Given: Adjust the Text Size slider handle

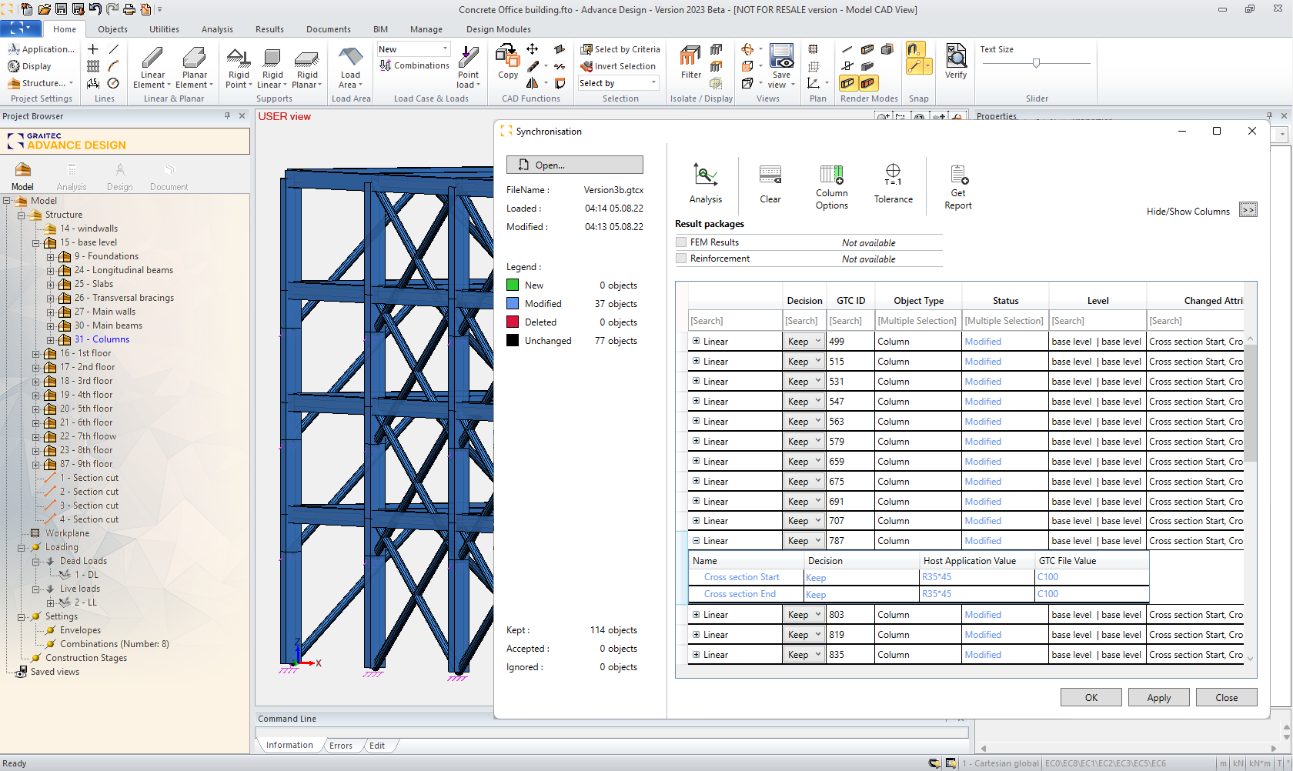Looking at the screenshot, I should tap(1036, 63).
